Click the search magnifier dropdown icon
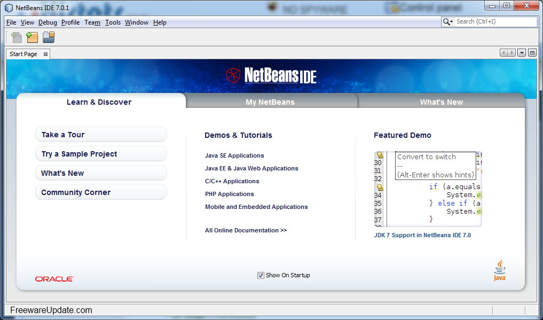 click(447, 22)
